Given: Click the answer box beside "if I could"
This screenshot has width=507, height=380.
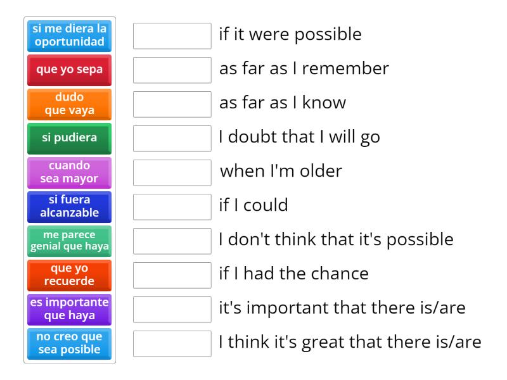Looking at the screenshot, I should [x=172, y=206].
